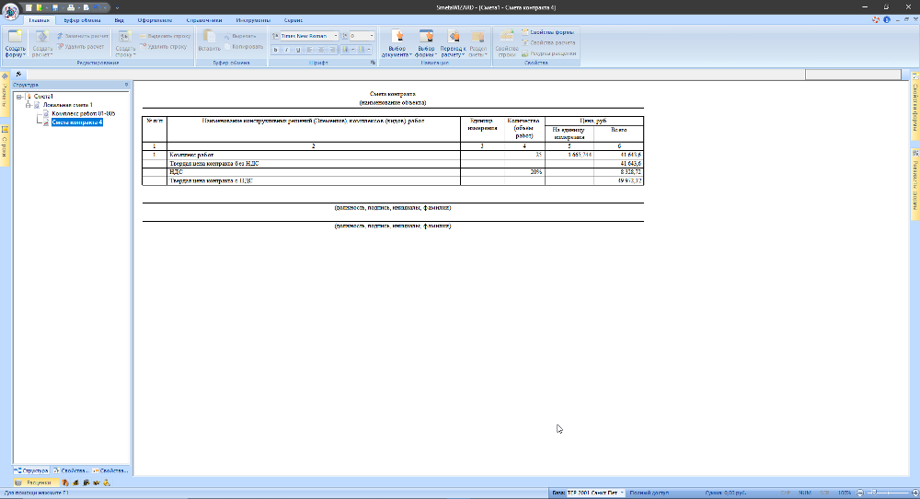Toggle underline formatting
This screenshot has width=920, height=499.
(298, 50)
